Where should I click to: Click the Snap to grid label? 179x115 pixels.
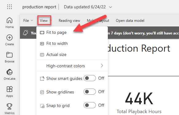pos(58,105)
